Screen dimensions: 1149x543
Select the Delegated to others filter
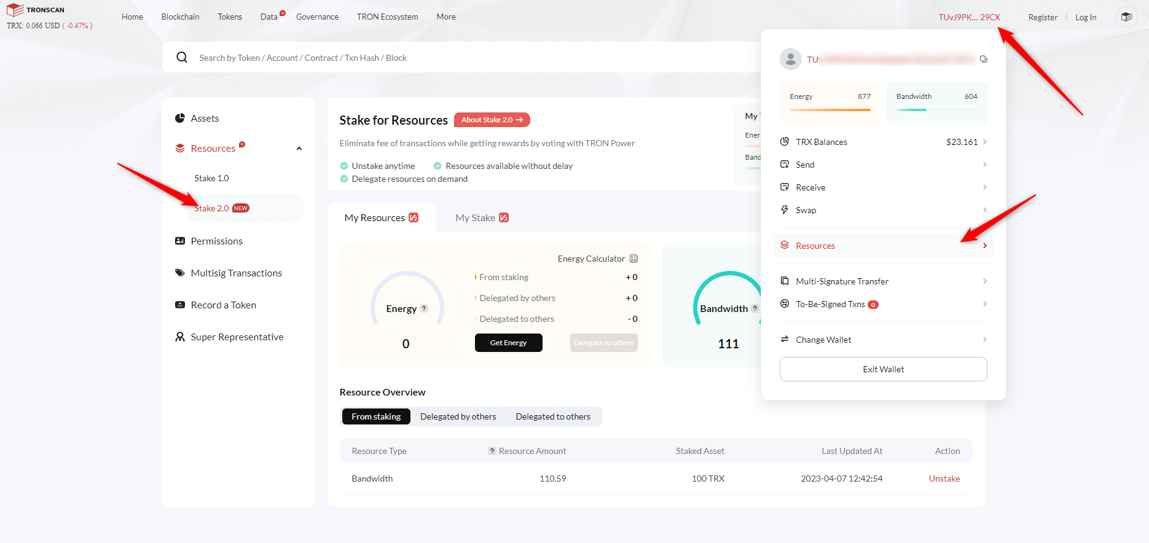pyautogui.click(x=553, y=416)
